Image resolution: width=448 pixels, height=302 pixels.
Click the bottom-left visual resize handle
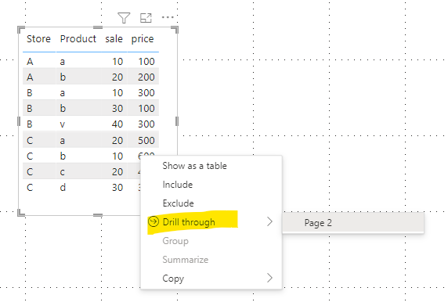(x=21, y=213)
